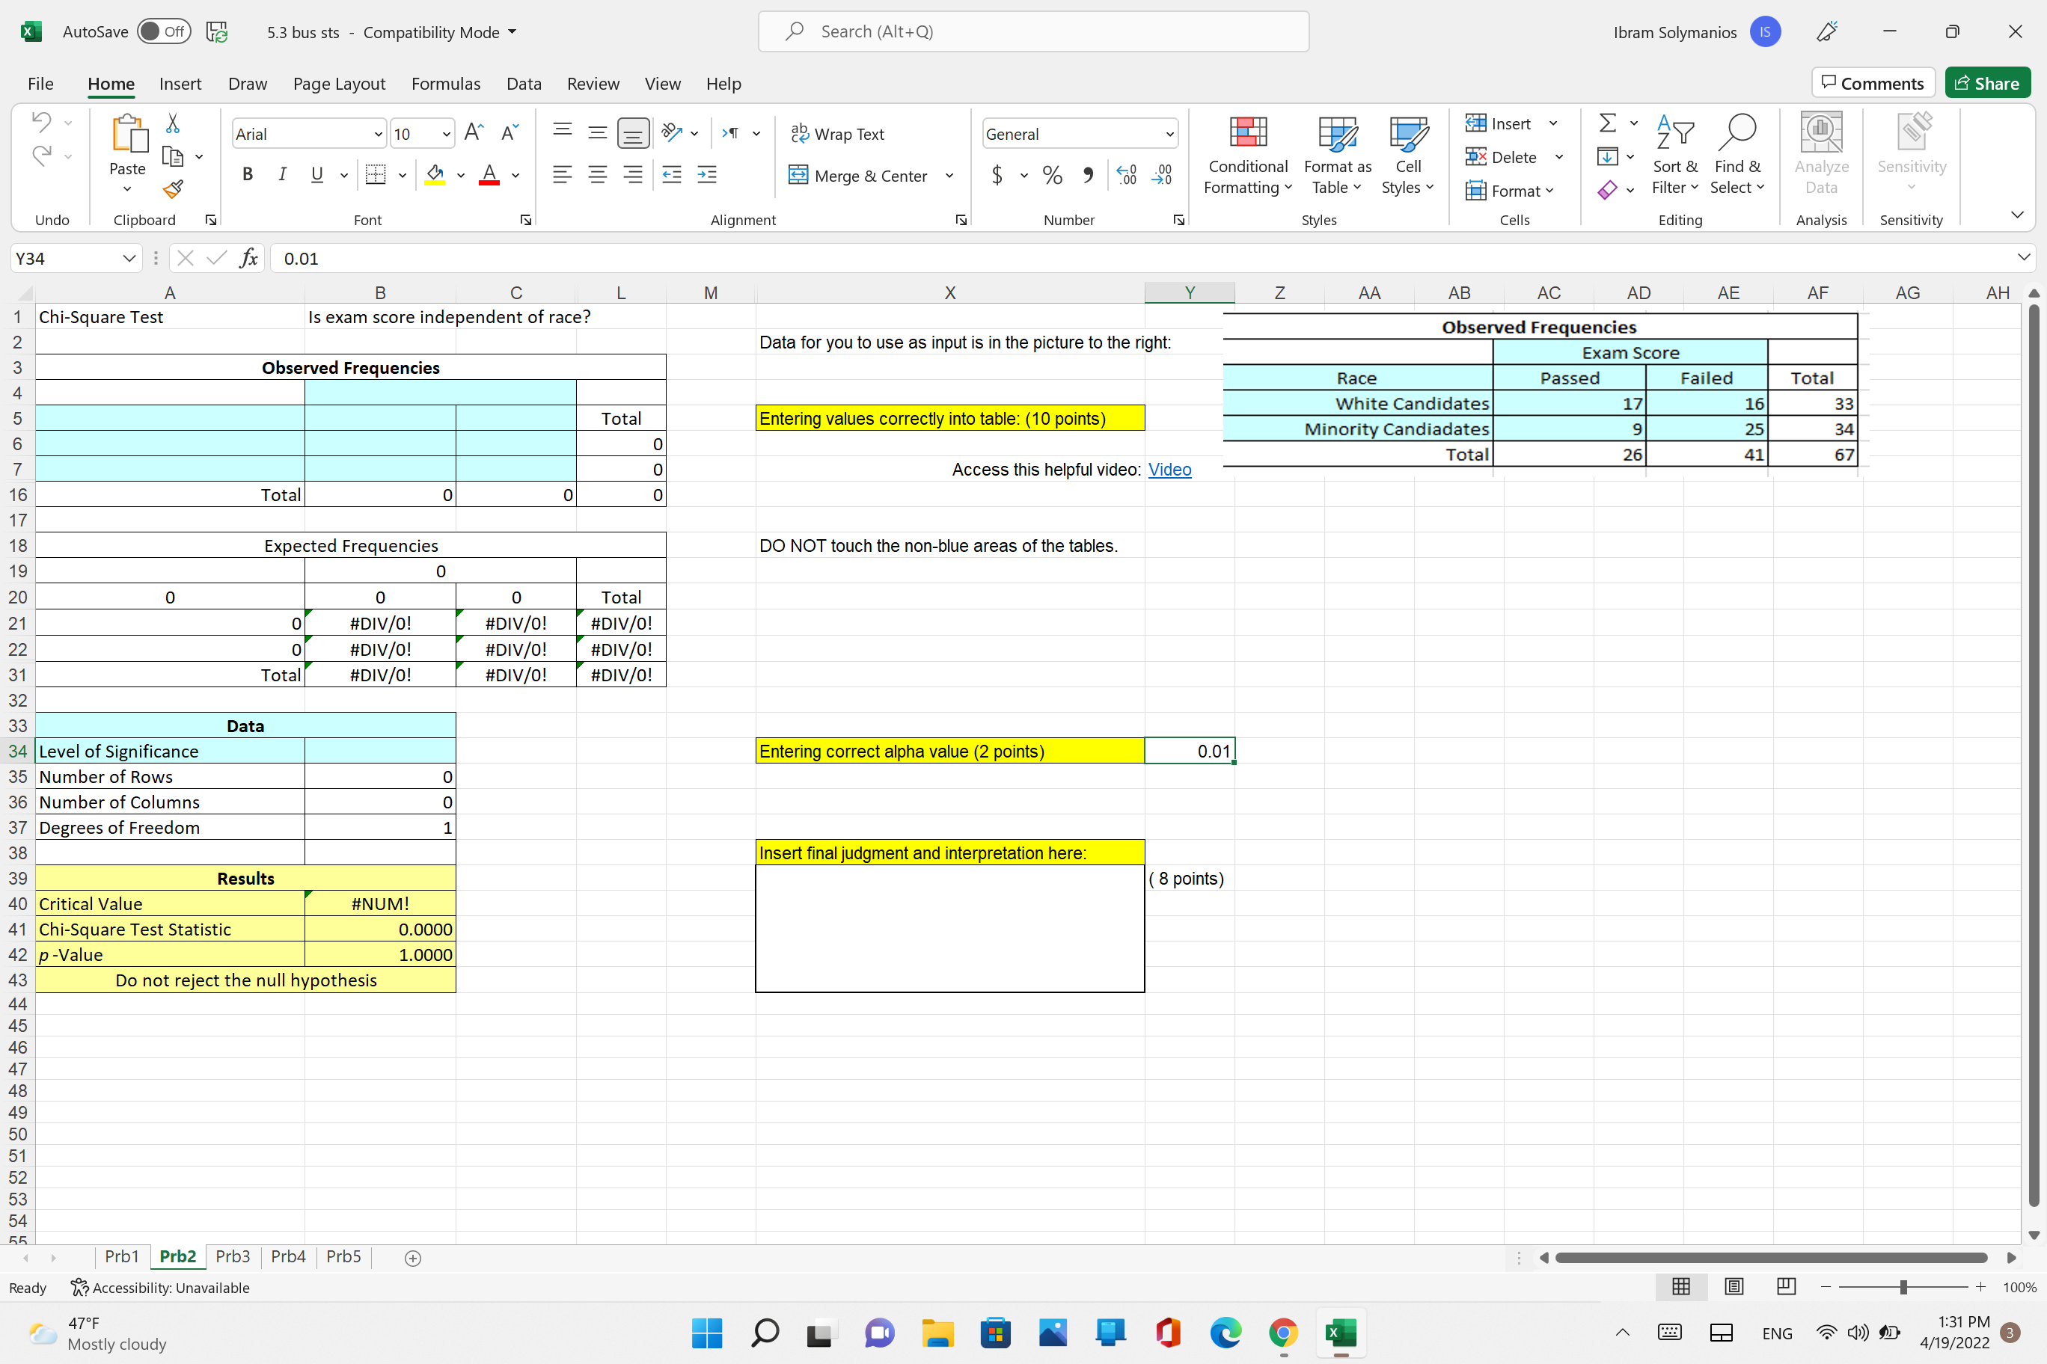Toggle Wrap Text
The height and width of the screenshot is (1364, 2047).
pos(836,134)
